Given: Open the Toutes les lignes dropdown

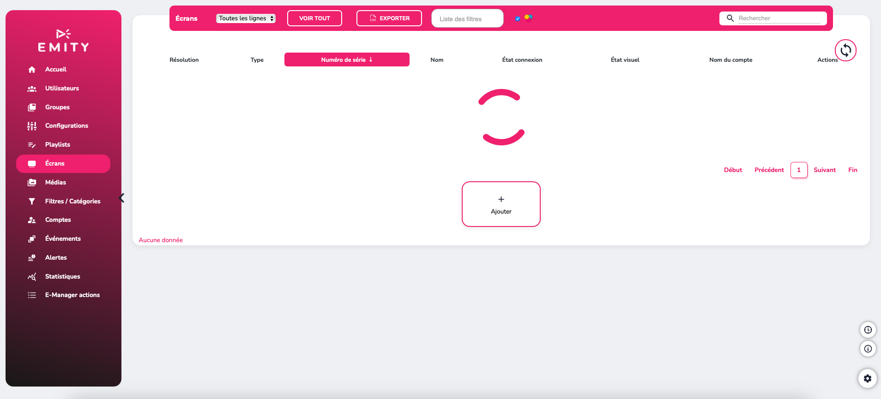Looking at the screenshot, I should click(246, 18).
